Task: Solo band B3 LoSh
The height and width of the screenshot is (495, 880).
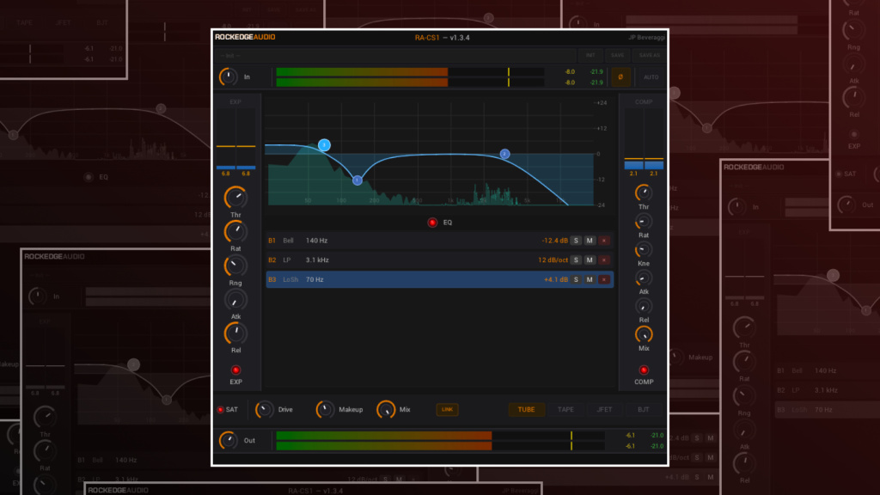Action: [576, 279]
